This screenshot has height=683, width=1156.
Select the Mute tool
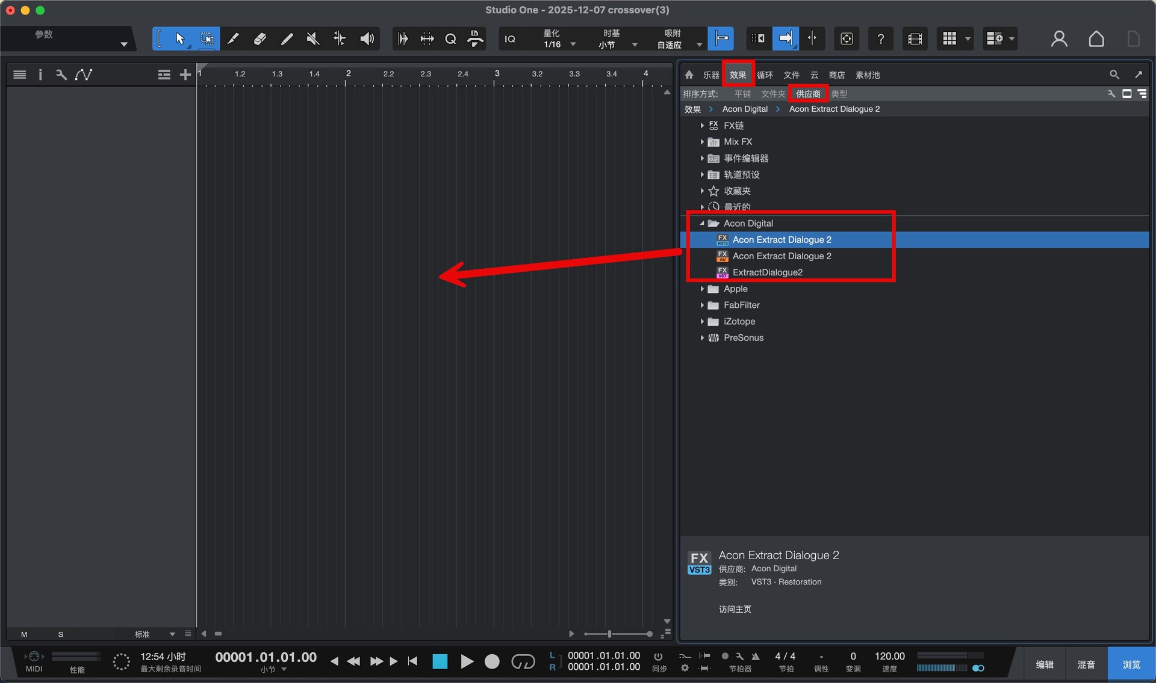click(x=312, y=39)
